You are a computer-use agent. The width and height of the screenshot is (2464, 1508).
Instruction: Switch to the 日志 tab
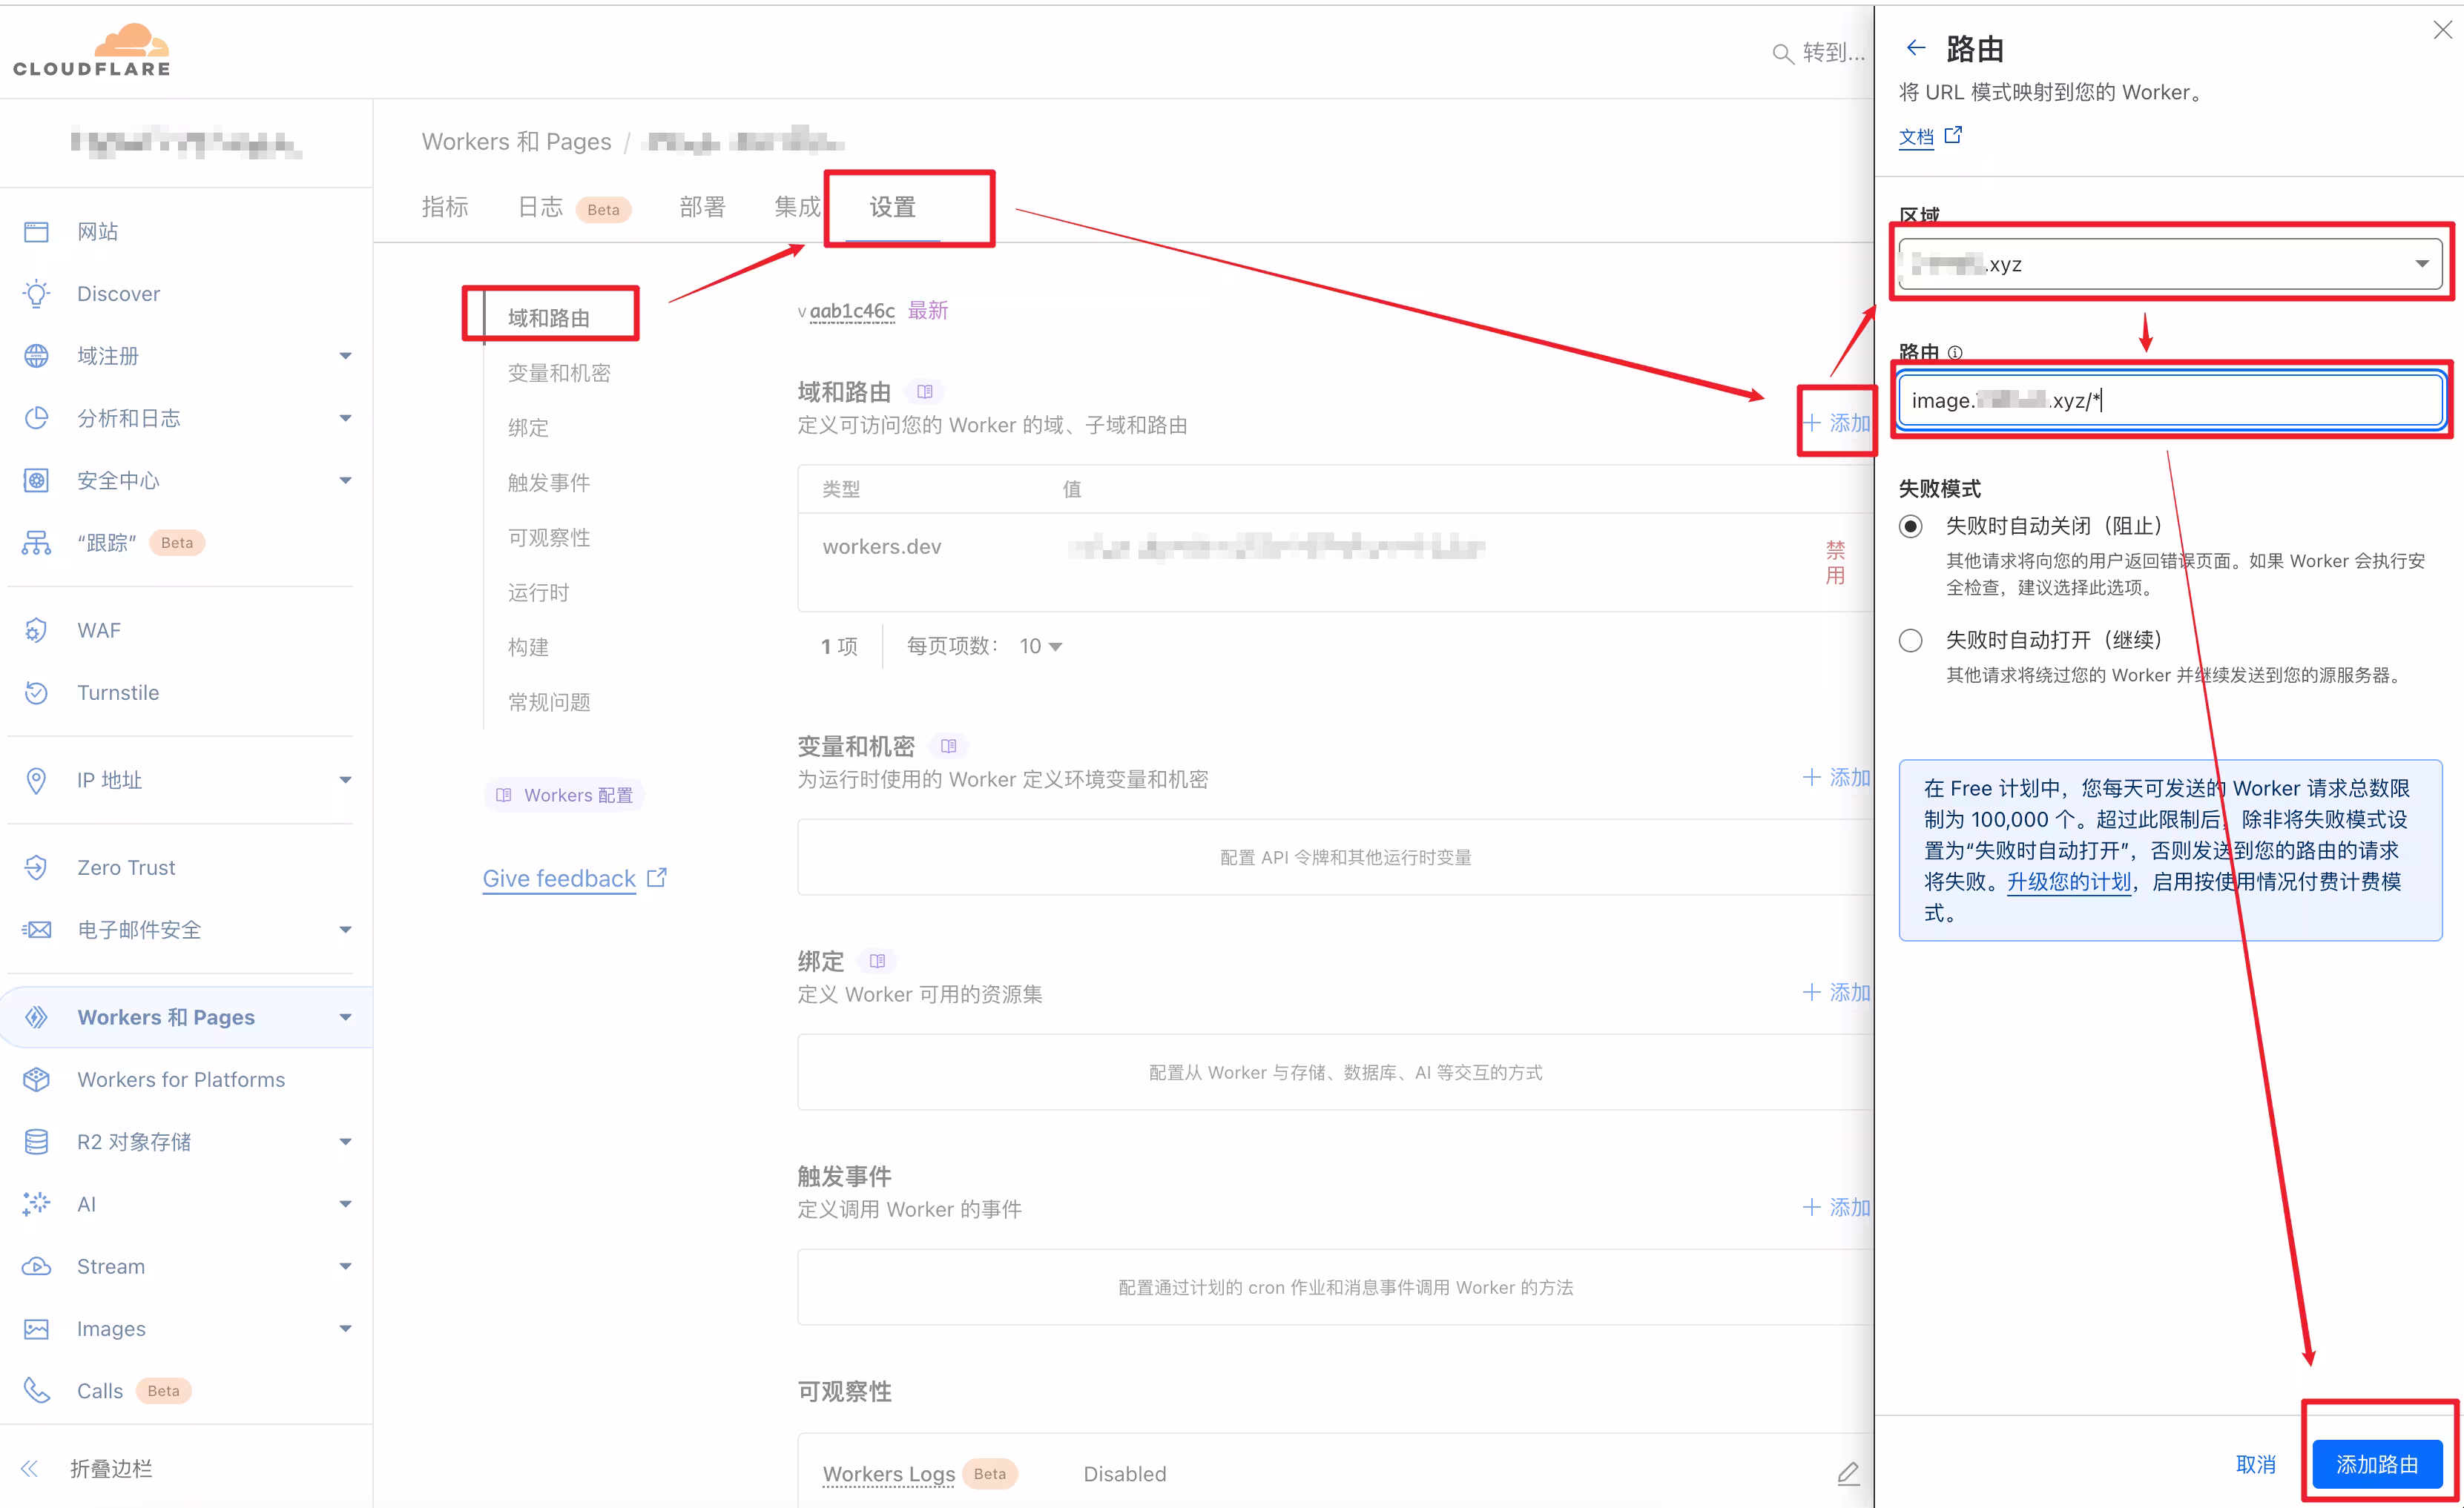(x=540, y=207)
